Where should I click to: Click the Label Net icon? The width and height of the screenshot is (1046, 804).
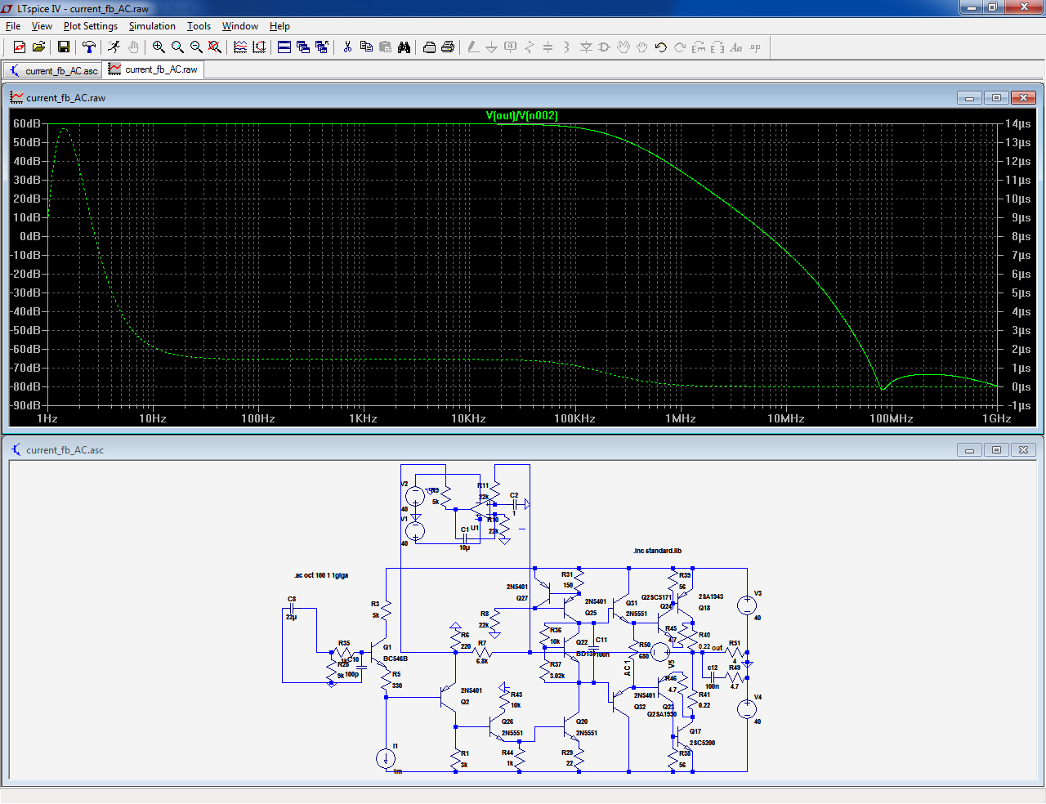(x=511, y=47)
